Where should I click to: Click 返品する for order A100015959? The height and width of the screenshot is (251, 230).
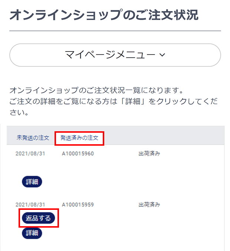(x=39, y=218)
